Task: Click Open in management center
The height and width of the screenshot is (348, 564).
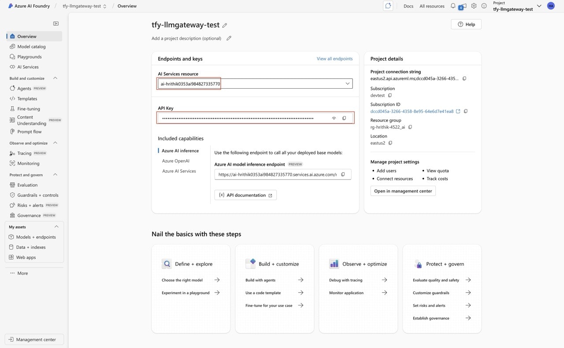Action: click(403, 191)
